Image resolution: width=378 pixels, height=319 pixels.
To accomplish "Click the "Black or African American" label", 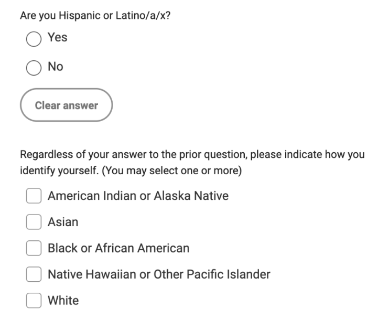I will (118, 248).
